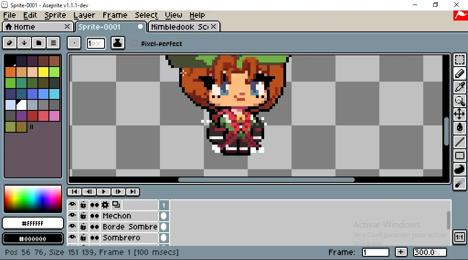Open the Help menu
Image resolution: width=468 pixels, height=260 pixels.
pos(197,15)
